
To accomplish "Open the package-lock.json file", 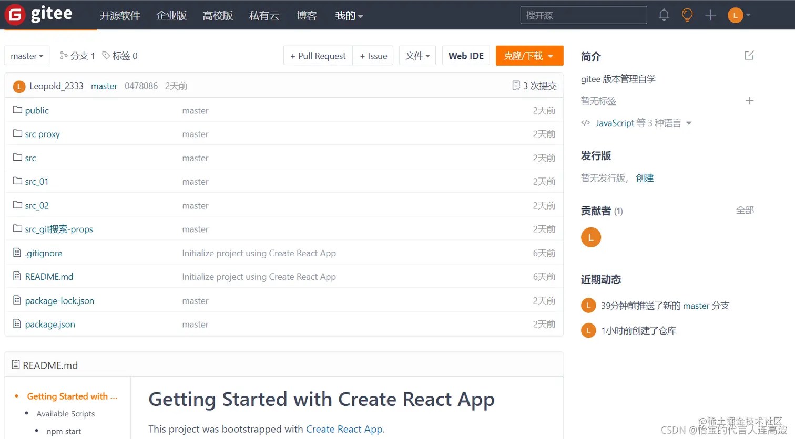I will [59, 300].
